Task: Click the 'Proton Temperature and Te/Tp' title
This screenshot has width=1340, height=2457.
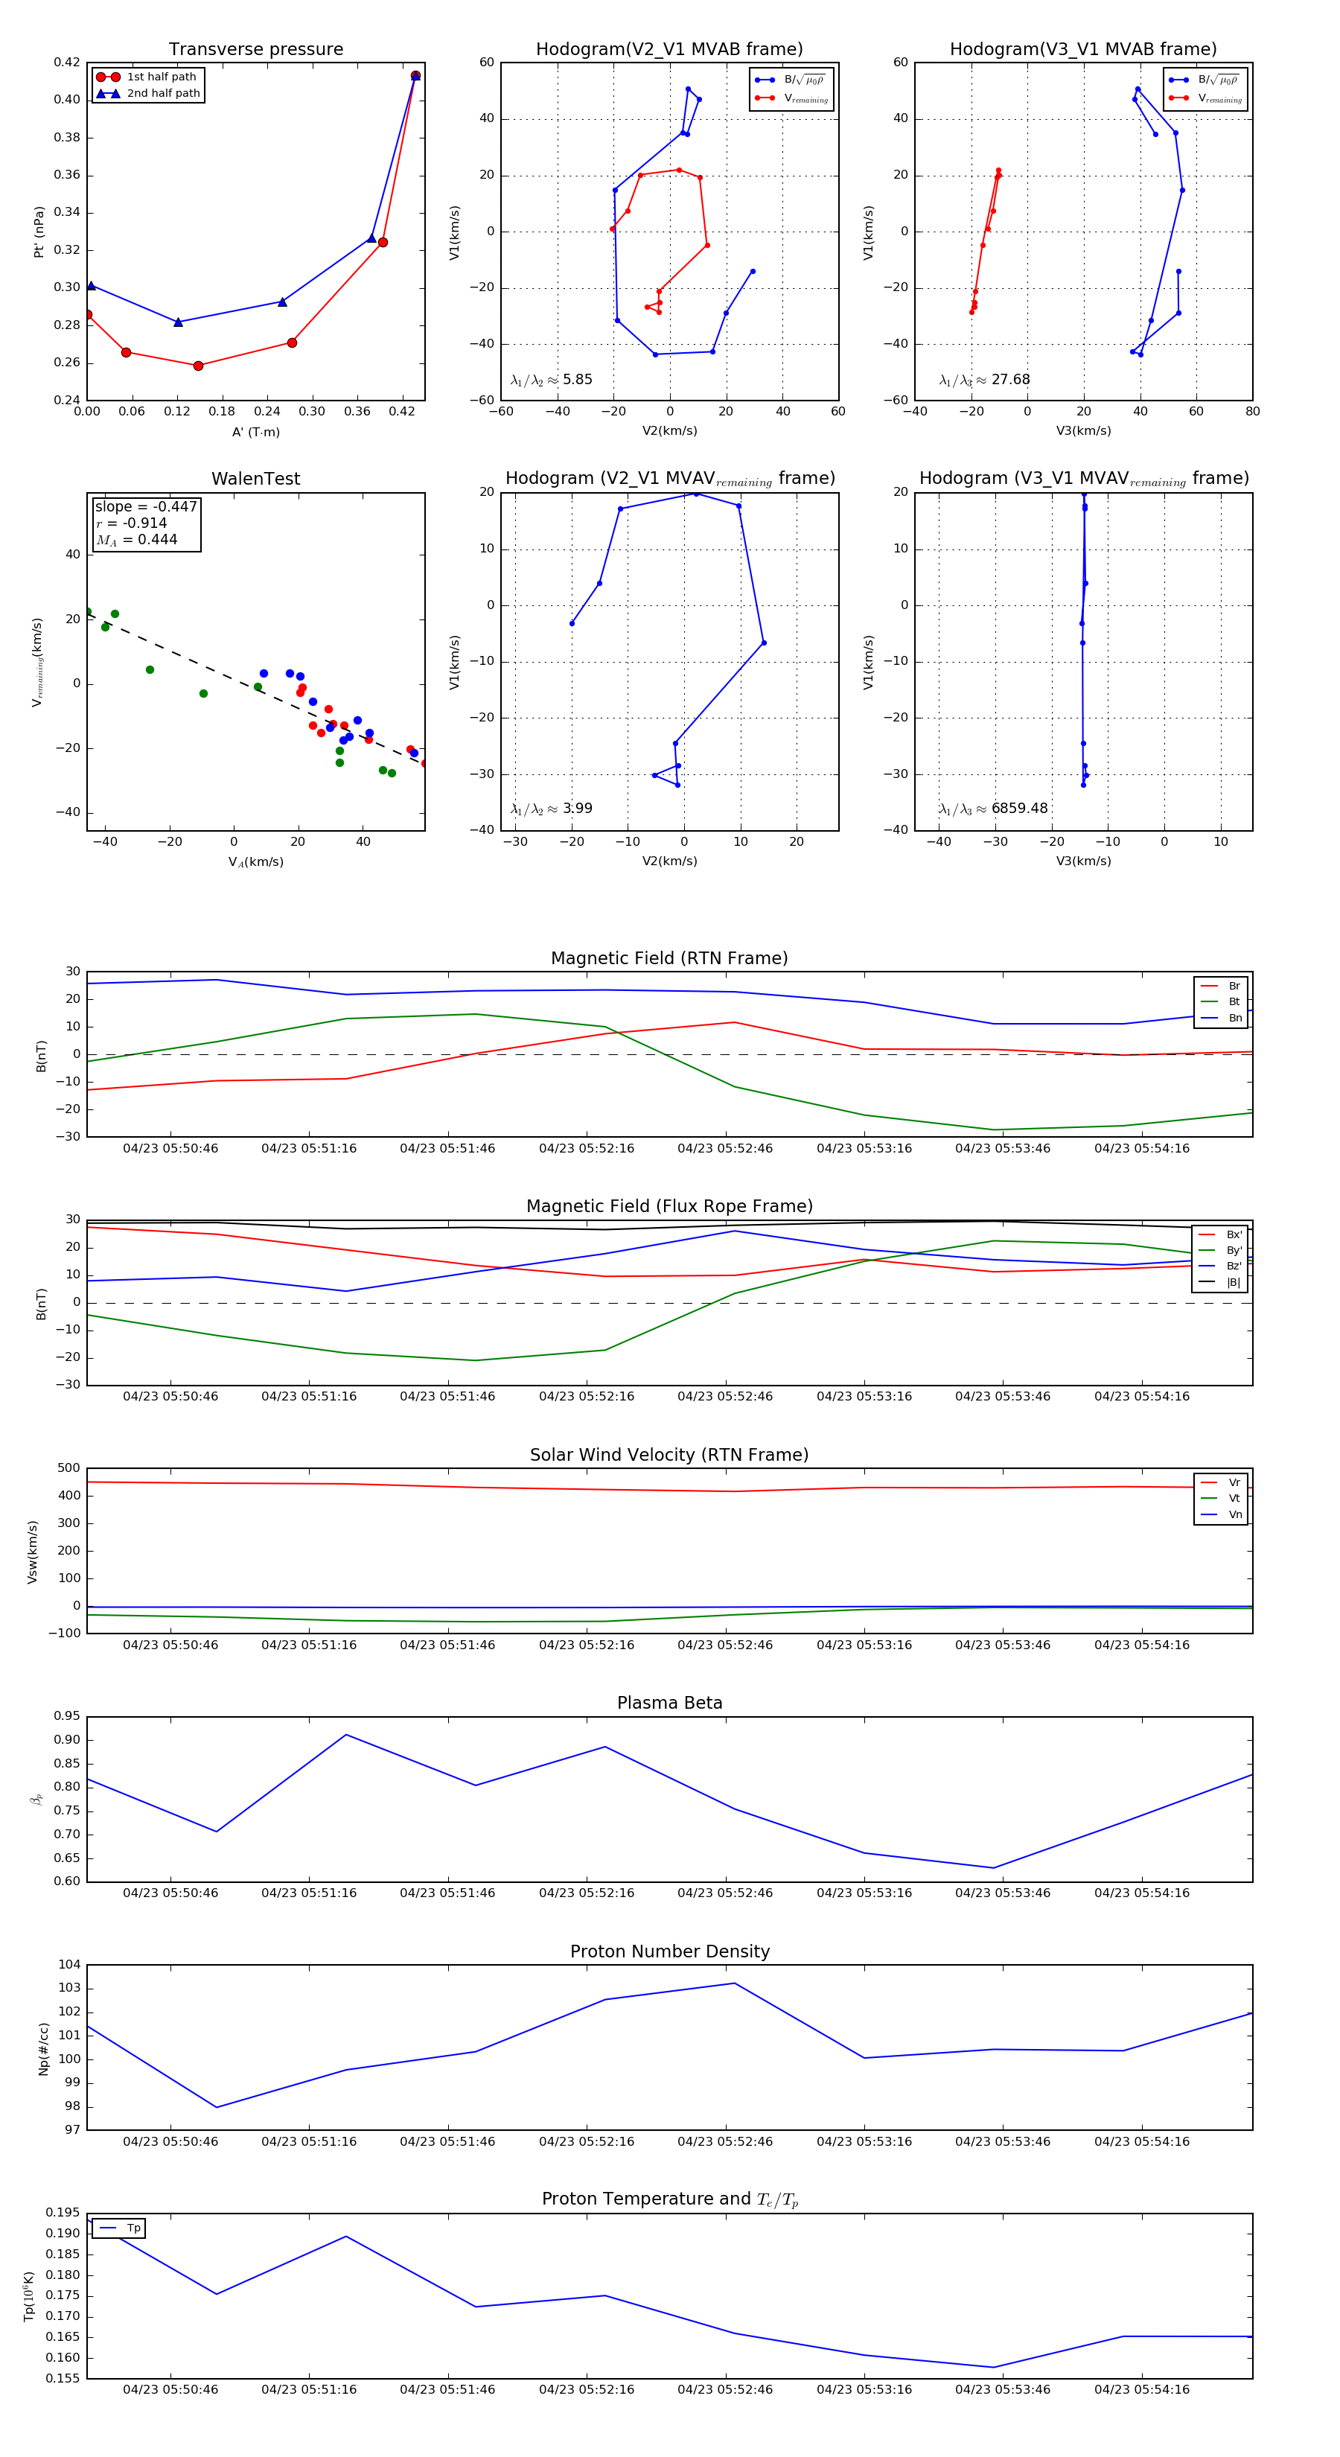Action: 669,2199
